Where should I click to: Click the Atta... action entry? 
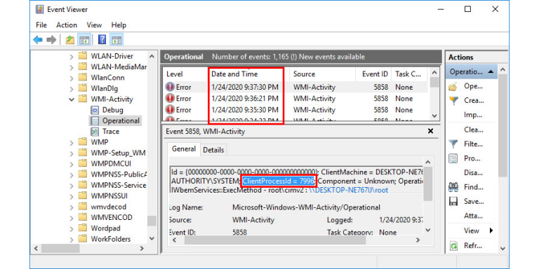pos(473,216)
